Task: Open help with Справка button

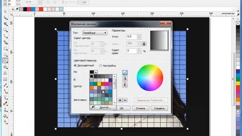Action: click(x=159, y=108)
